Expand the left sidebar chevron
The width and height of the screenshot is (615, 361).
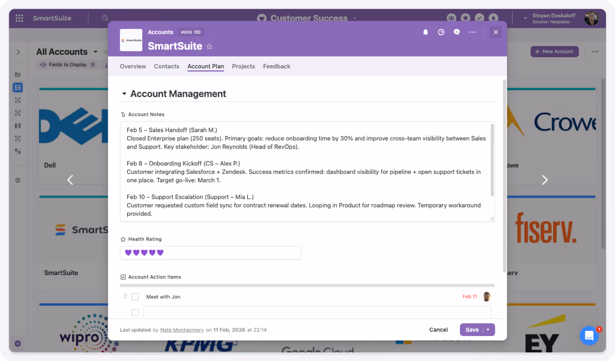tap(18, 52)
